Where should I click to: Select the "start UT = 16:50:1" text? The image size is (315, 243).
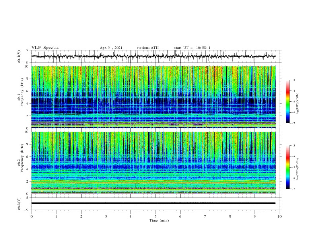(x=192, y=48)
